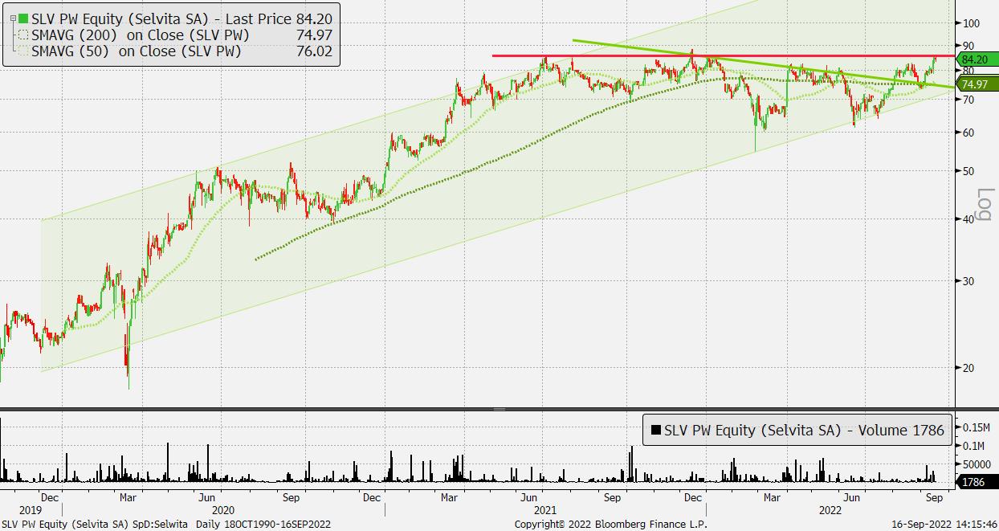Select the descending green trend line
Image resolution: width=999 pixels, height=531 pixels.
[763, 63]
